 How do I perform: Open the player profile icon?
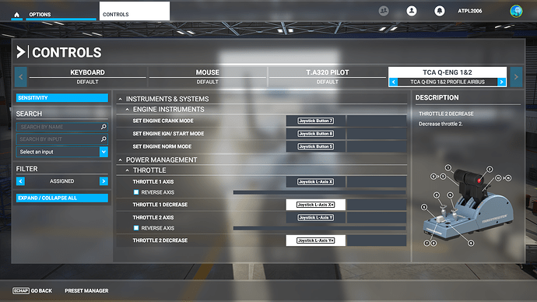click(412, 11)
